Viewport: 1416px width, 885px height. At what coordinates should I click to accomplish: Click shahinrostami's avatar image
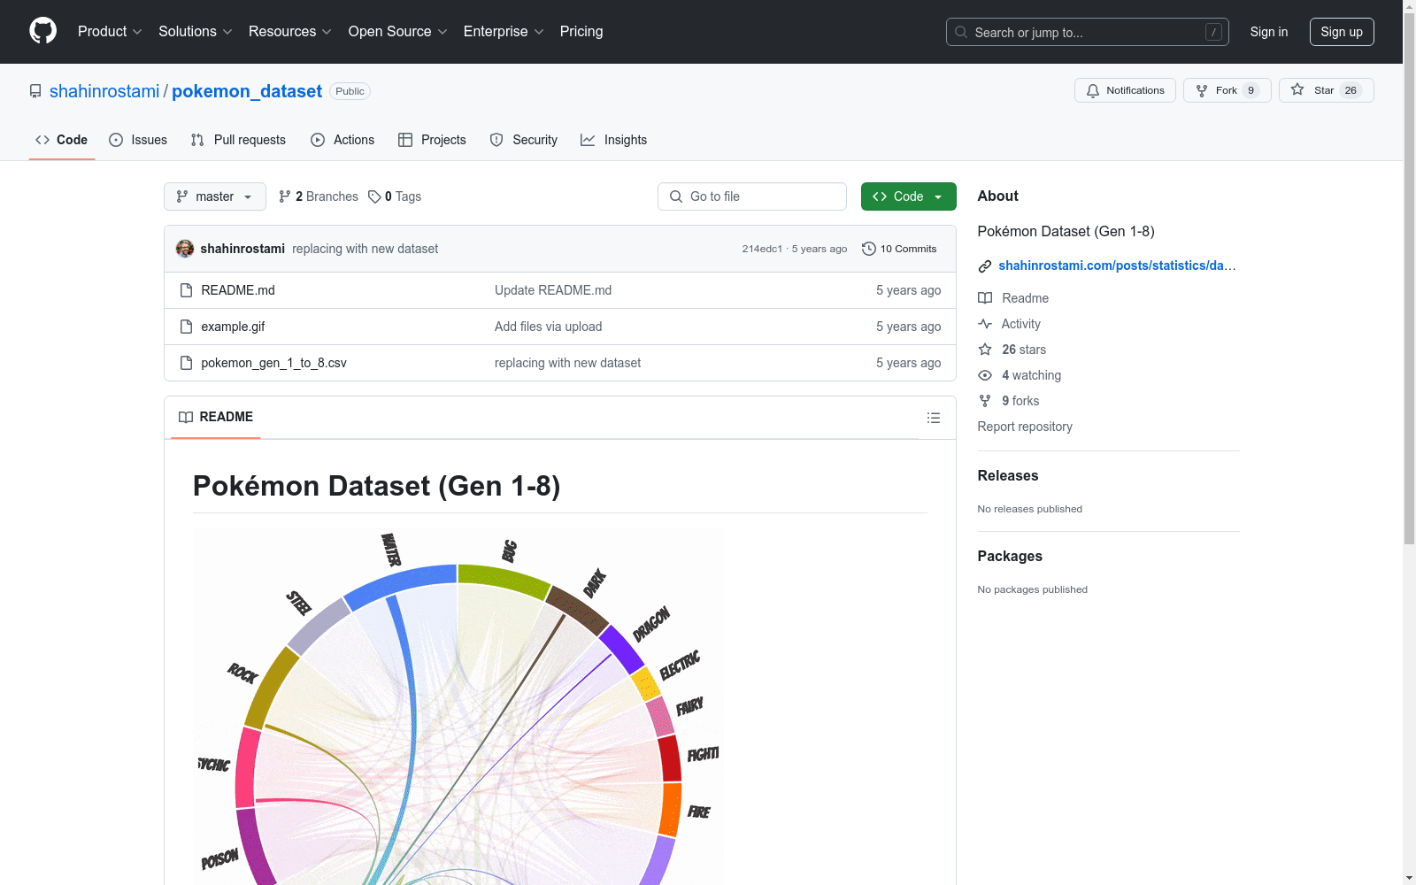tap(185, 249)
